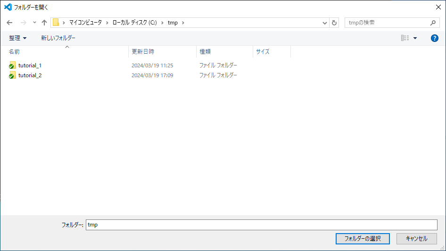Sort by 種類 column header
Viewport: 446px width, 251px height.
click(205, 52)
